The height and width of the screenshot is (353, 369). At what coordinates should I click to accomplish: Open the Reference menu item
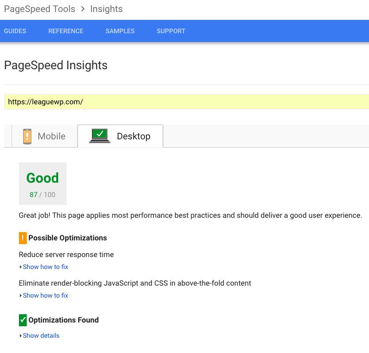point(66,31)
